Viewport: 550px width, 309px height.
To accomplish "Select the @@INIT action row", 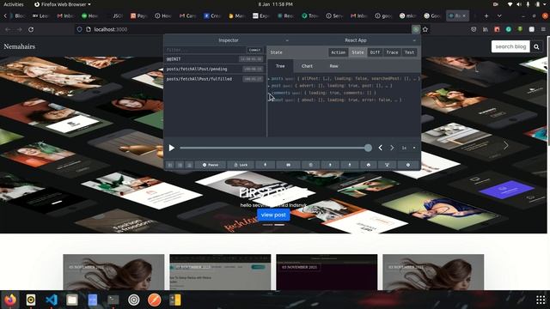I will (x=215, y=59).
